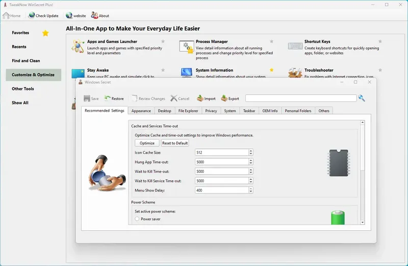Viewport: 408px width, 266px height.
Task: Switch to the Privacy tab
Action: click(211, 111)
